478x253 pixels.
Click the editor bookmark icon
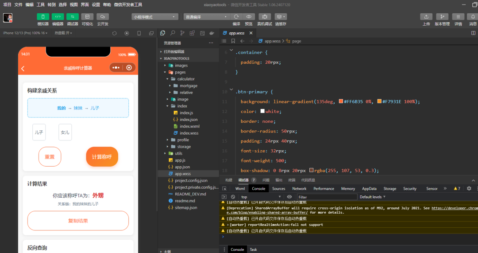233,41
